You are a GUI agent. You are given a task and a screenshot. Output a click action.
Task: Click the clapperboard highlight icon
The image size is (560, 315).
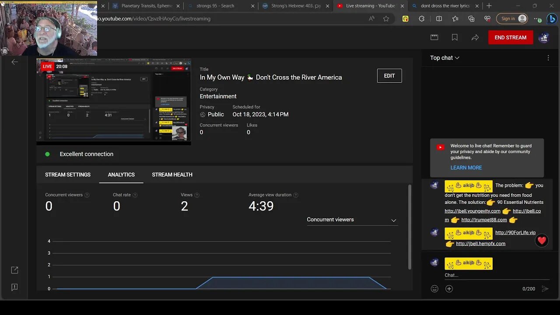(x=434, y=38)
